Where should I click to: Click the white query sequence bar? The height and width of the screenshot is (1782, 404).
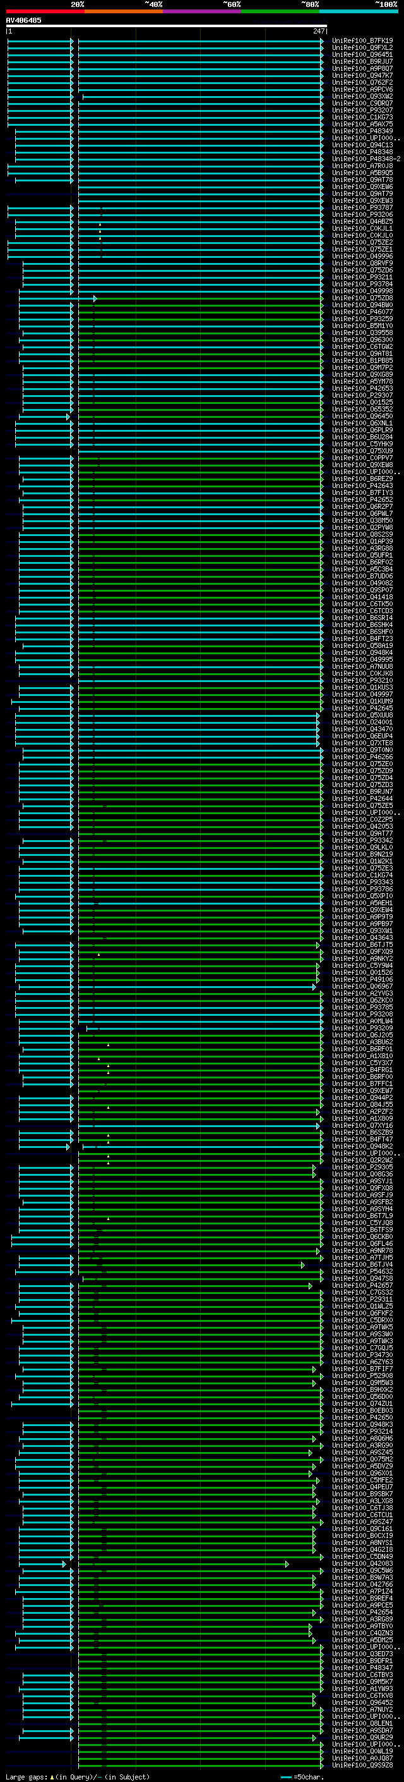167,25
